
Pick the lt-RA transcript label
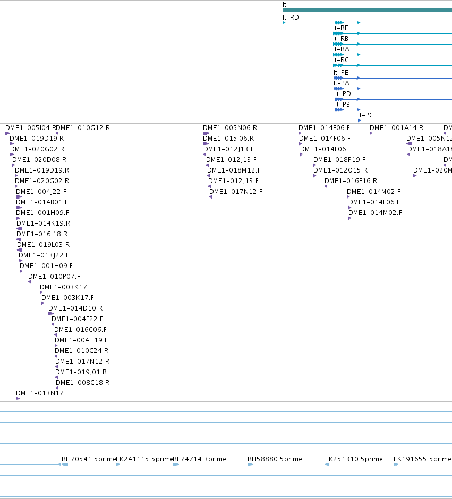pos(341,49)
